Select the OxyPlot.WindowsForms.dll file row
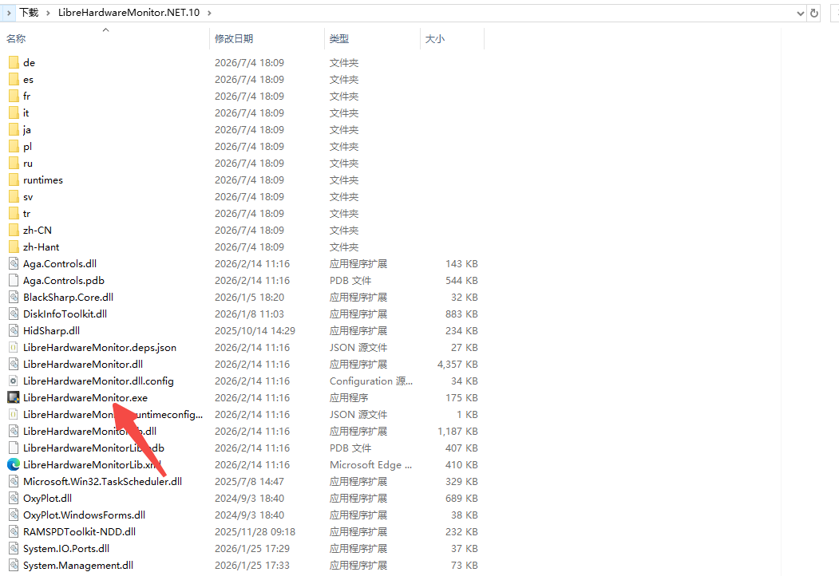 point(243,515)
